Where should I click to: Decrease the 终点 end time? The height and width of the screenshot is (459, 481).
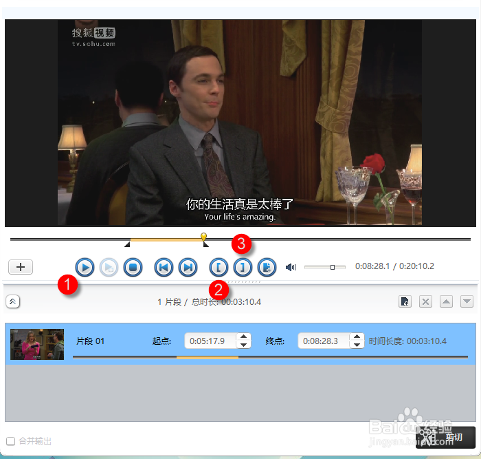pyautogui.click(x=357, y=345)
